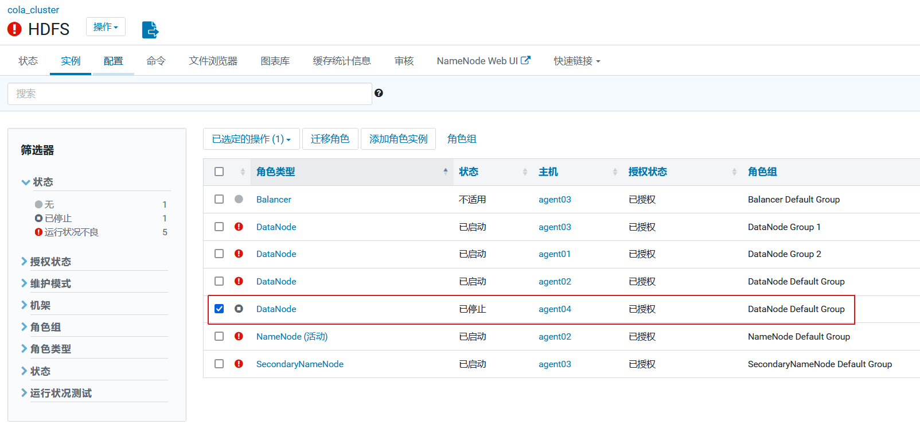920x432 pixels.
Task: Open host agent04 link
Action: [x=555, y=309]
